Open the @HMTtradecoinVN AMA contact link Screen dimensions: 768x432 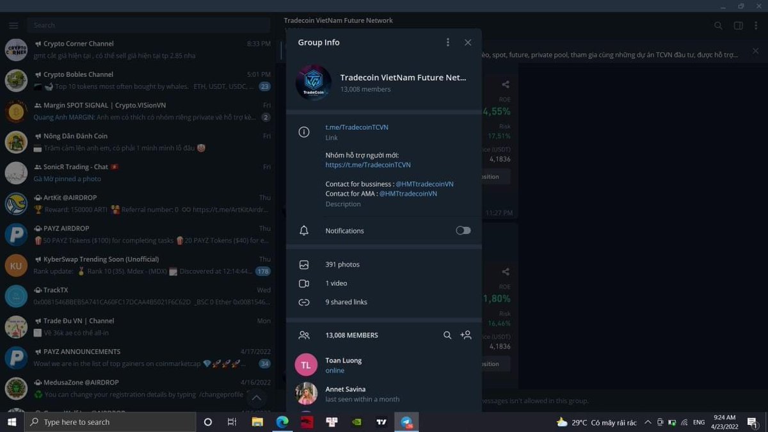(x=408, y=193)
